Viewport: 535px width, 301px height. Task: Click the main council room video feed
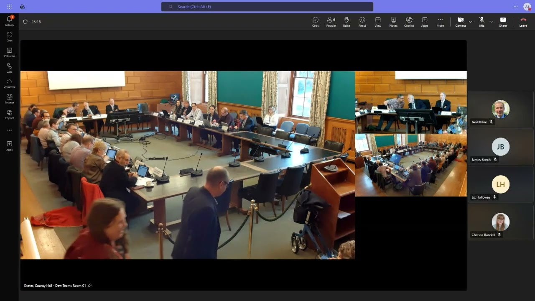(188, 165)
